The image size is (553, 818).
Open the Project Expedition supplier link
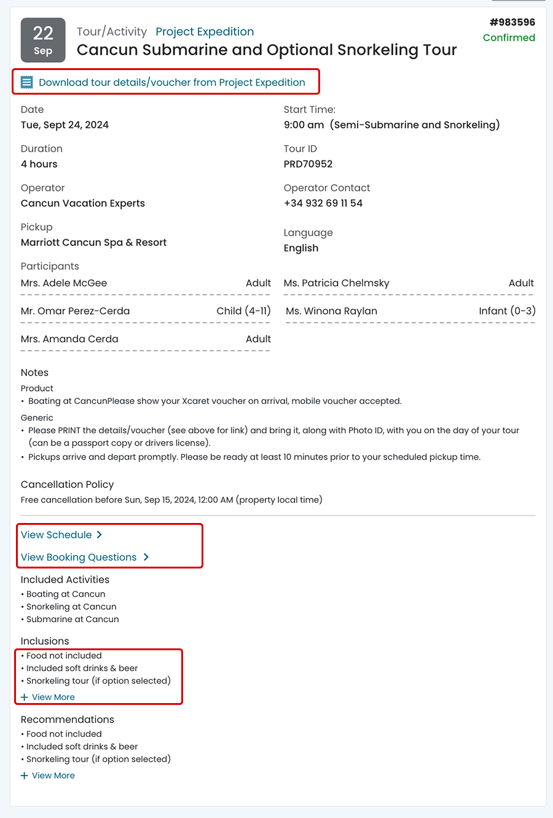point(205,32)
